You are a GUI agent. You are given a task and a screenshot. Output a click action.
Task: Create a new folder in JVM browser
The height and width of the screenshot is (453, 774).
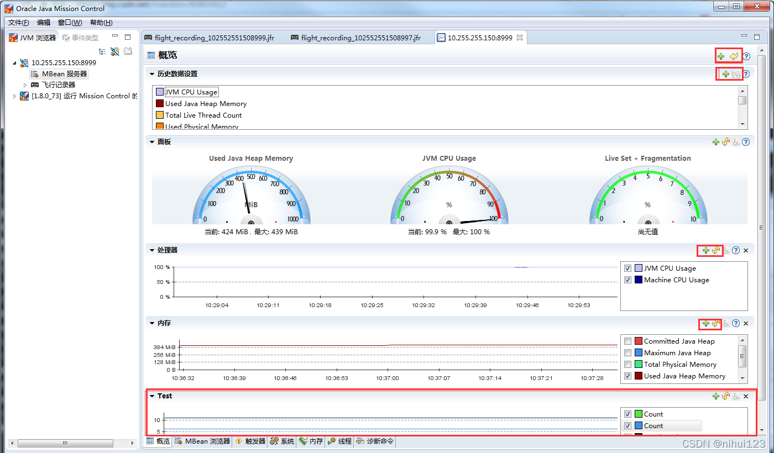click(x=128, y=51)
